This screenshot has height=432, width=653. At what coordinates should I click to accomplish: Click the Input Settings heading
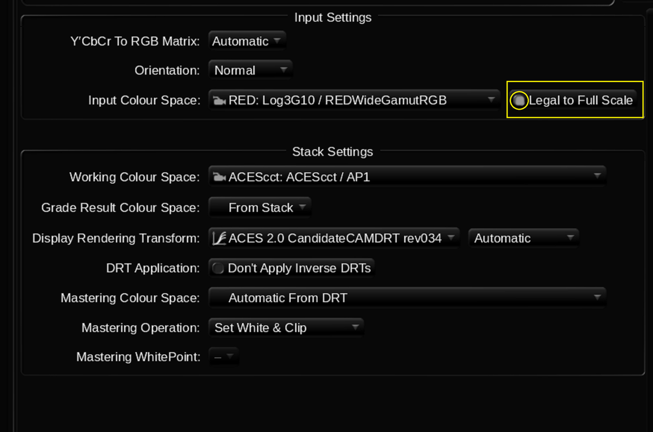pyautogui.click(x=333, y=17)
